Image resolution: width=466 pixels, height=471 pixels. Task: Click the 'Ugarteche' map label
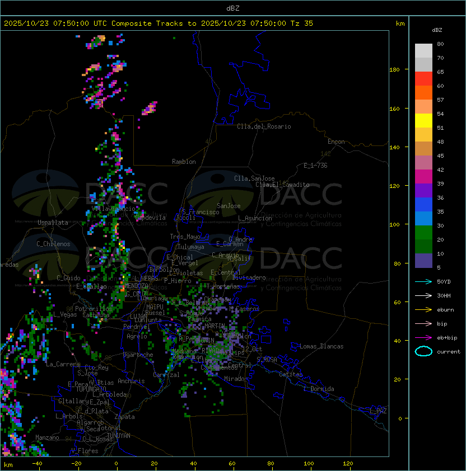[138, 355]
